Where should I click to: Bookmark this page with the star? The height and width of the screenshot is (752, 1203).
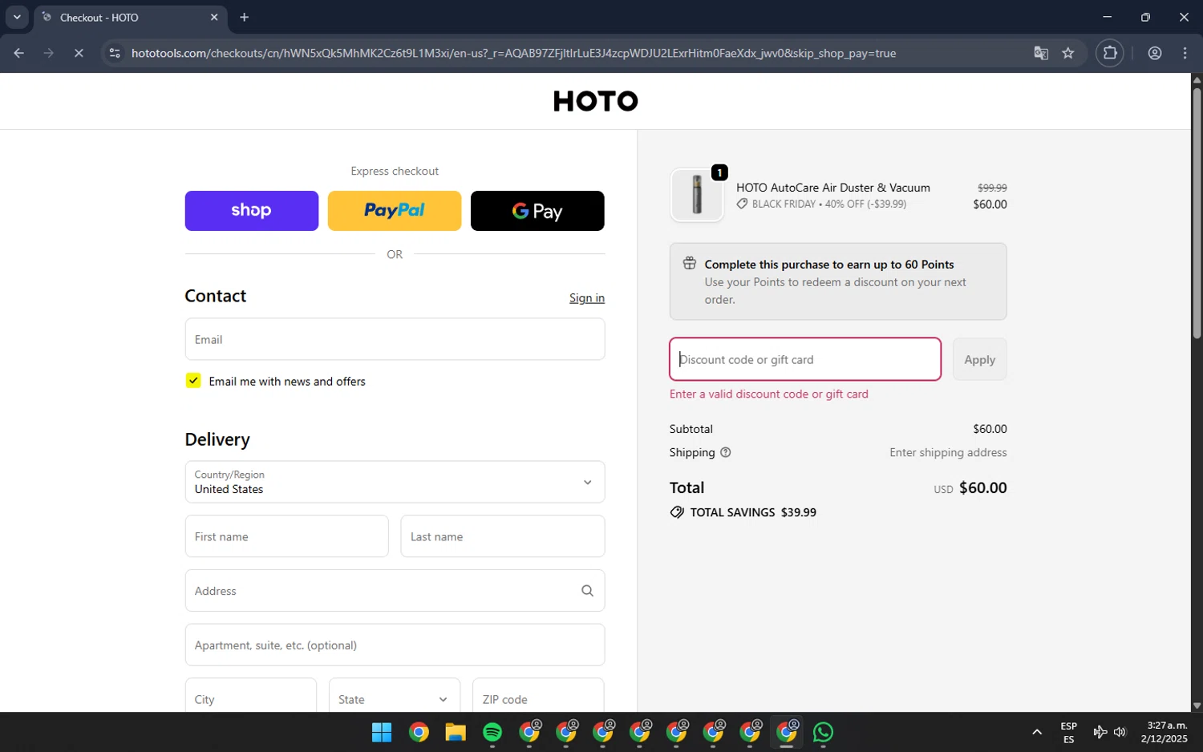coord(1067,53)
